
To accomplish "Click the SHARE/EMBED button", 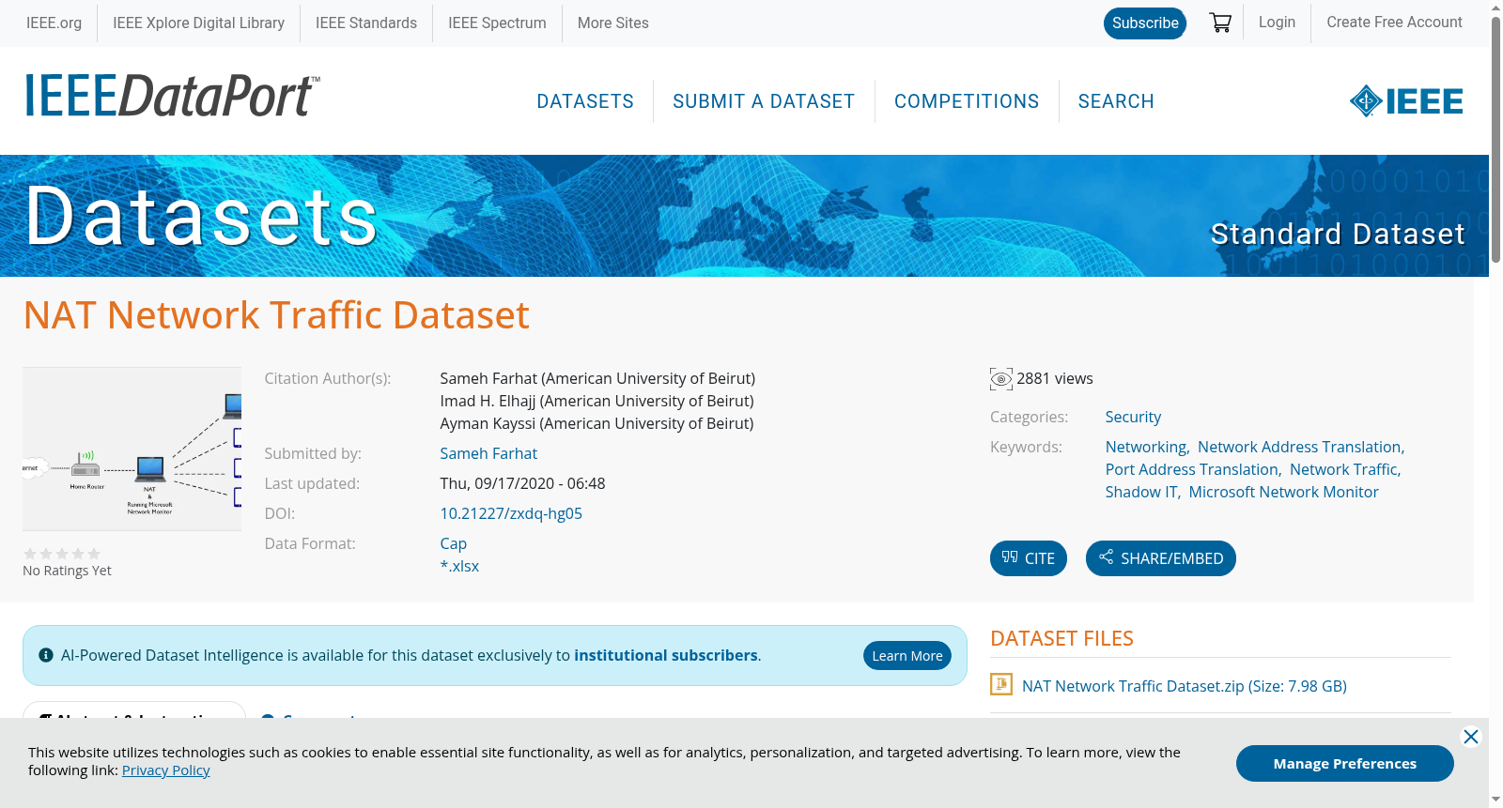I will [x=1161, y=558].
